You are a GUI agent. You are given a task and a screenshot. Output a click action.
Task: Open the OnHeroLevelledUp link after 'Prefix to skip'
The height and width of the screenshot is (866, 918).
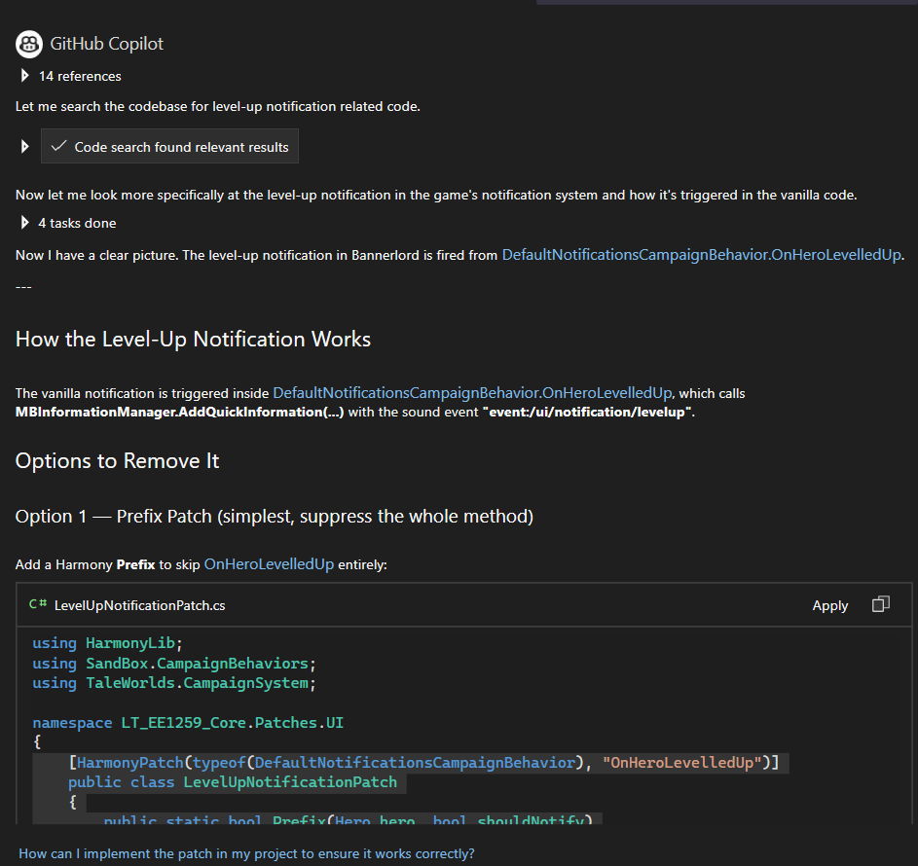point(269,564)
